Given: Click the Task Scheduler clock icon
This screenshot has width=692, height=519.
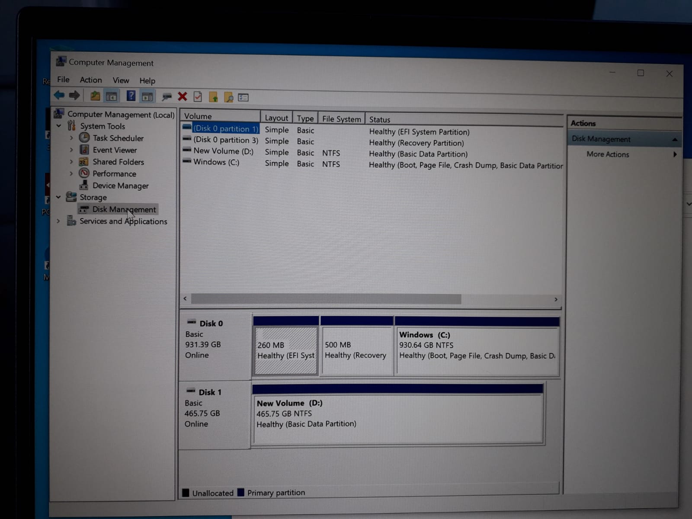Looking at the screenshot, I should 84,138.
